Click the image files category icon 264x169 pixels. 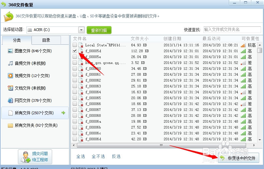click(10, 51)
